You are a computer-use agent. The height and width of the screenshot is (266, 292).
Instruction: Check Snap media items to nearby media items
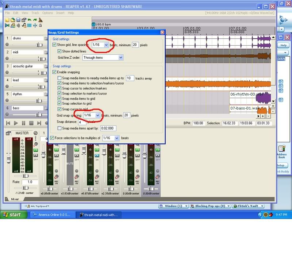click(59, 78)
